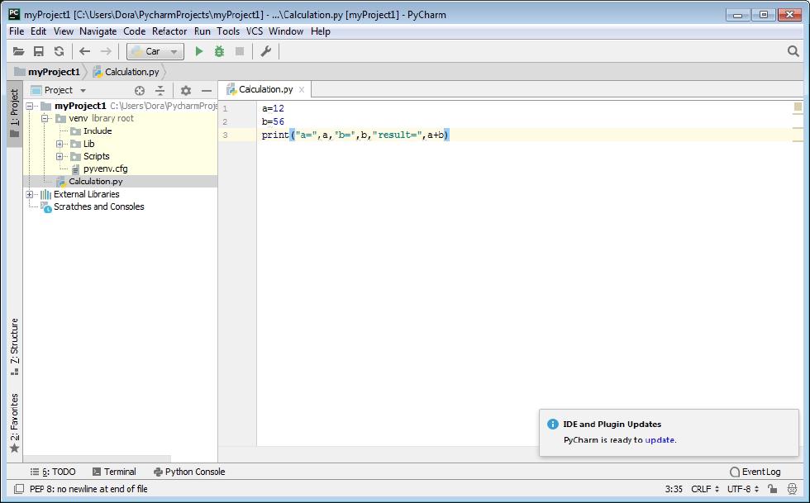Place cursor on code line a=12
Screen dimensions: 810x503
coord(273,108)
